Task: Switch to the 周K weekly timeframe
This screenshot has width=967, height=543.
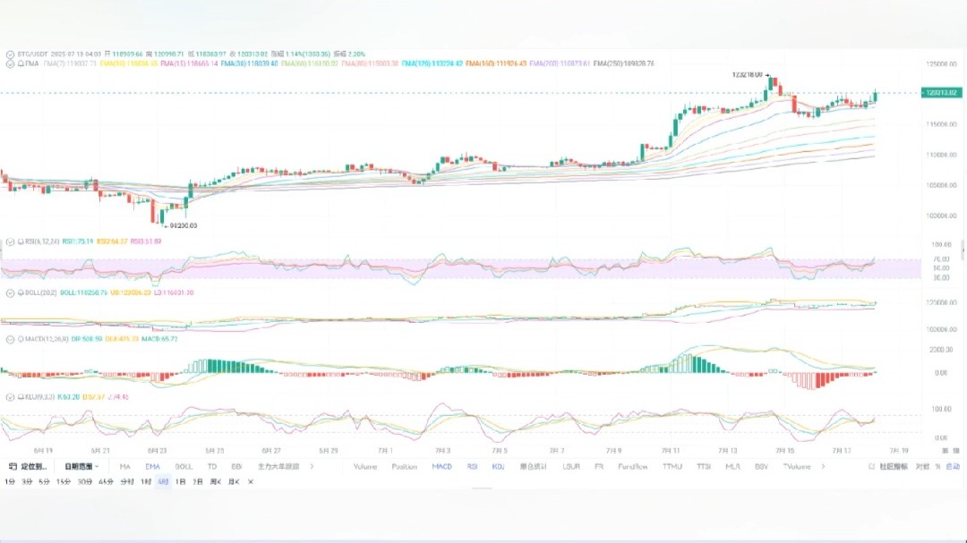Action: (215, 482)
